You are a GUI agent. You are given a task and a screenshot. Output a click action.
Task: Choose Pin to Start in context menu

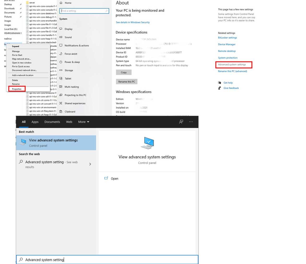pyautogui.click(x=17, y=55)
